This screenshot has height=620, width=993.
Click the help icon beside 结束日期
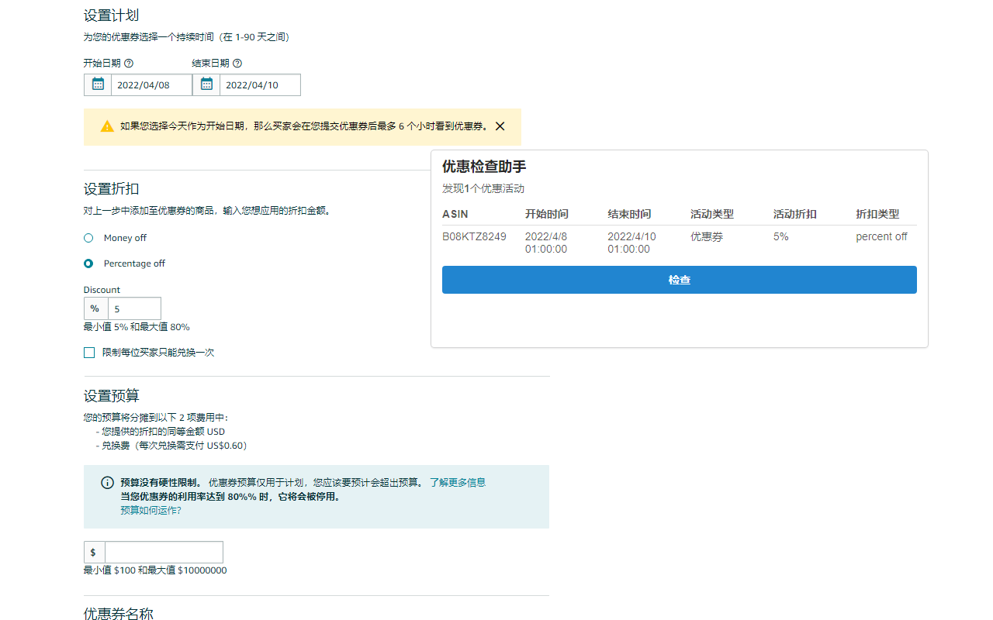point(237,63)
